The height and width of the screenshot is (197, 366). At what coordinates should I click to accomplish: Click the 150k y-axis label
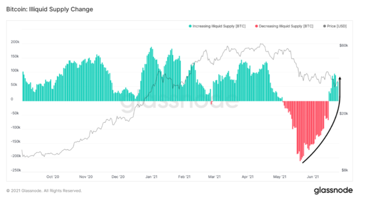15,56
